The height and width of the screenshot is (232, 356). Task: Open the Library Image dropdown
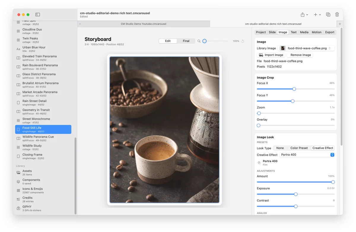pyautogui.click(x=307, y=48)
